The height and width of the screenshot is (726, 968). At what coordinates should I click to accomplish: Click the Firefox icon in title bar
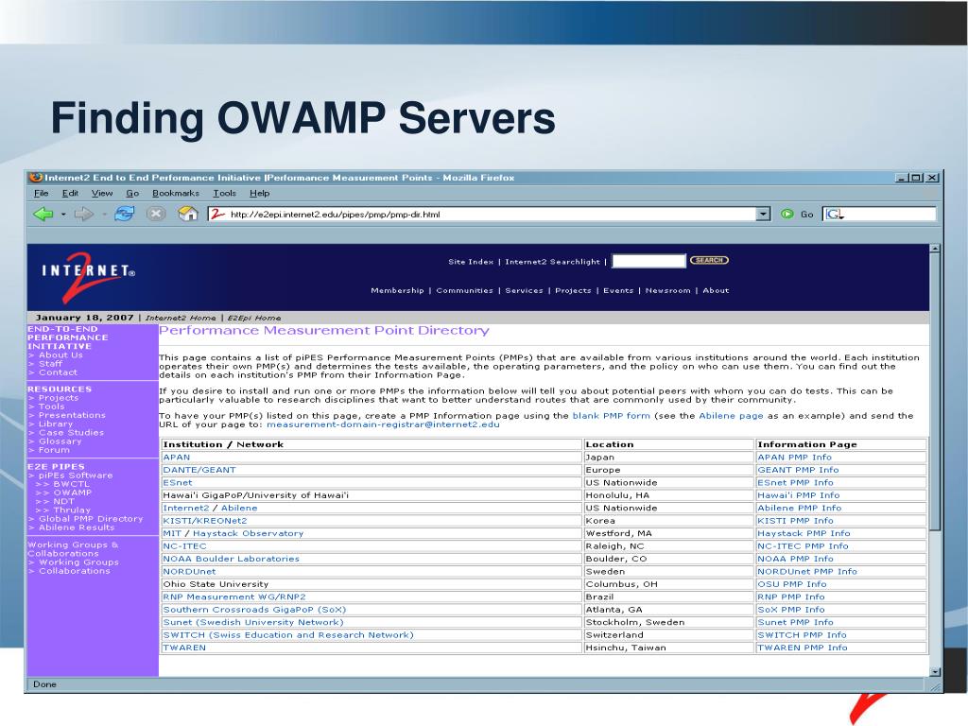[37, 177]
